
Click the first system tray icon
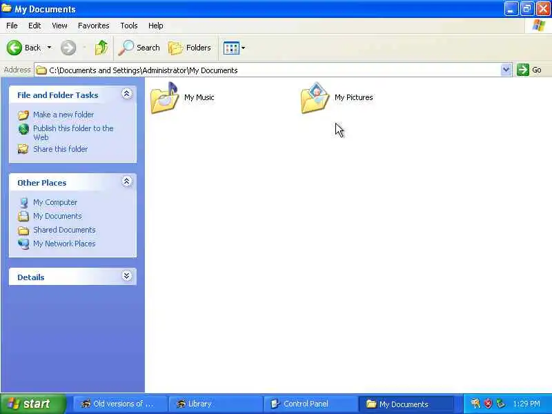click(475, 404)
